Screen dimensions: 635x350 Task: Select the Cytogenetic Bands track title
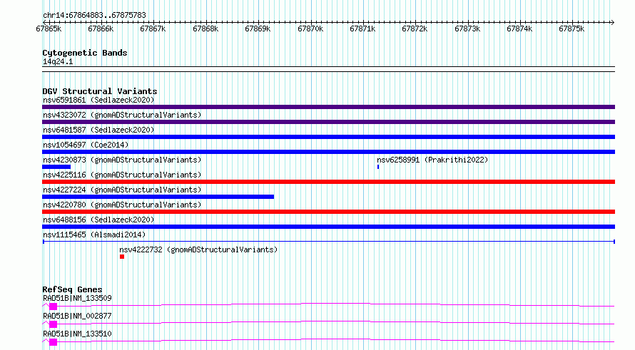(85, 53)
